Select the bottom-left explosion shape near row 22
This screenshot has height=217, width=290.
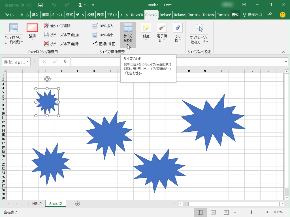(x=51, y=165)
